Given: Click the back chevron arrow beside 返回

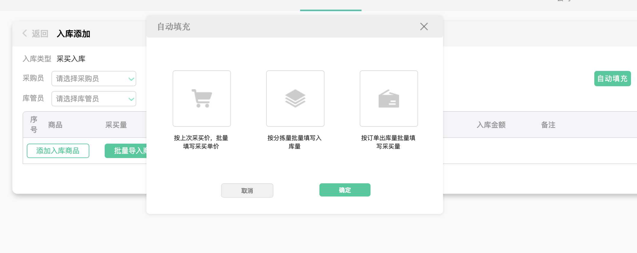Looking at the screenshot, I should pos(25,33).
